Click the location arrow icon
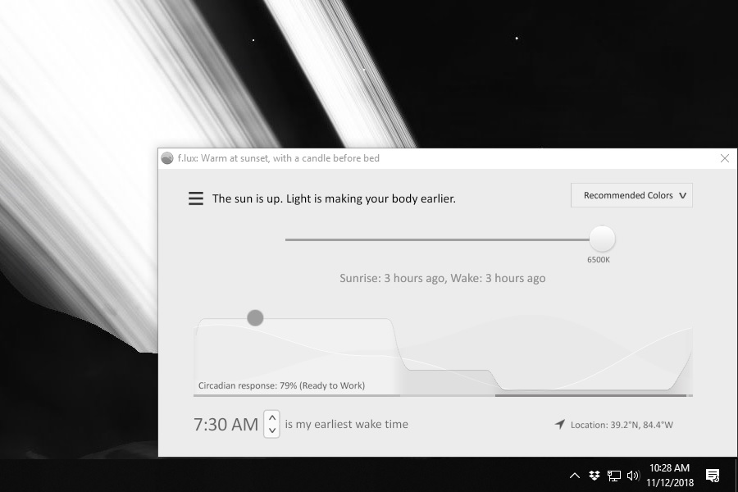 coord(559,424)
